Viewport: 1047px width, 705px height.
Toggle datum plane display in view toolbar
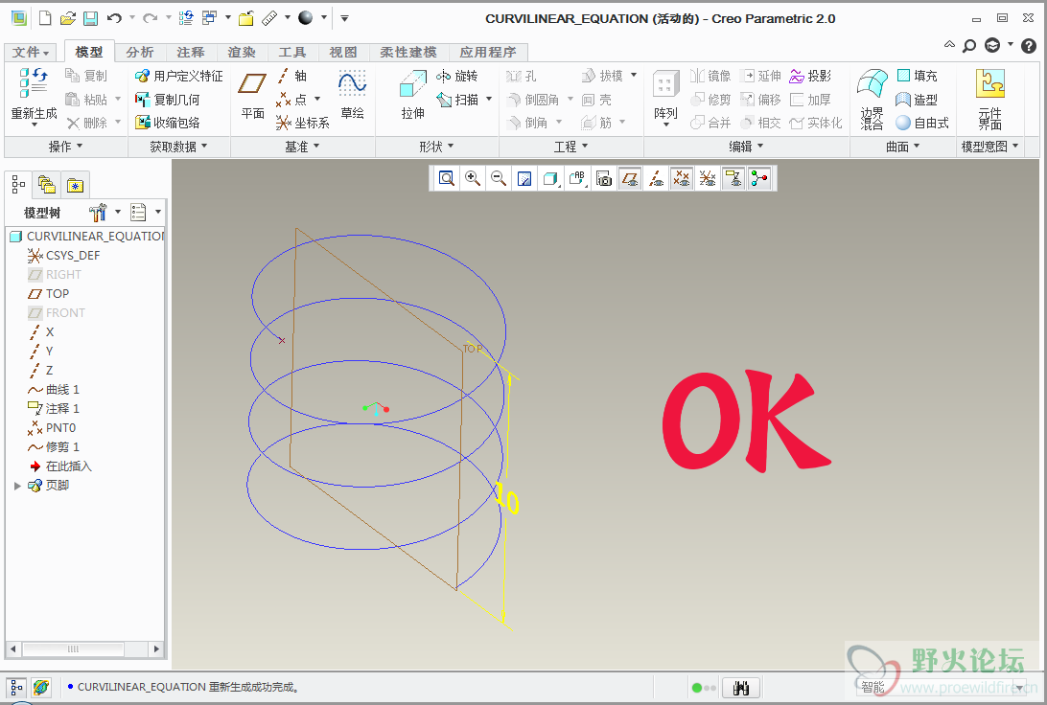coord(630,178)
